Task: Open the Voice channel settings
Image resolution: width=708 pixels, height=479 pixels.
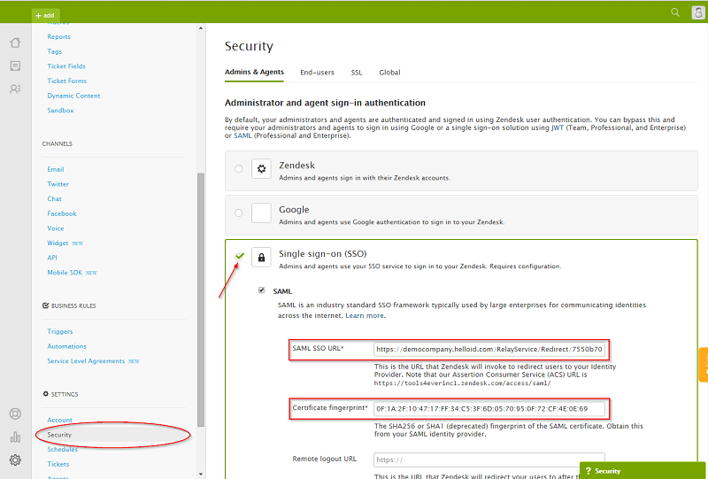Action: [56, 228]
